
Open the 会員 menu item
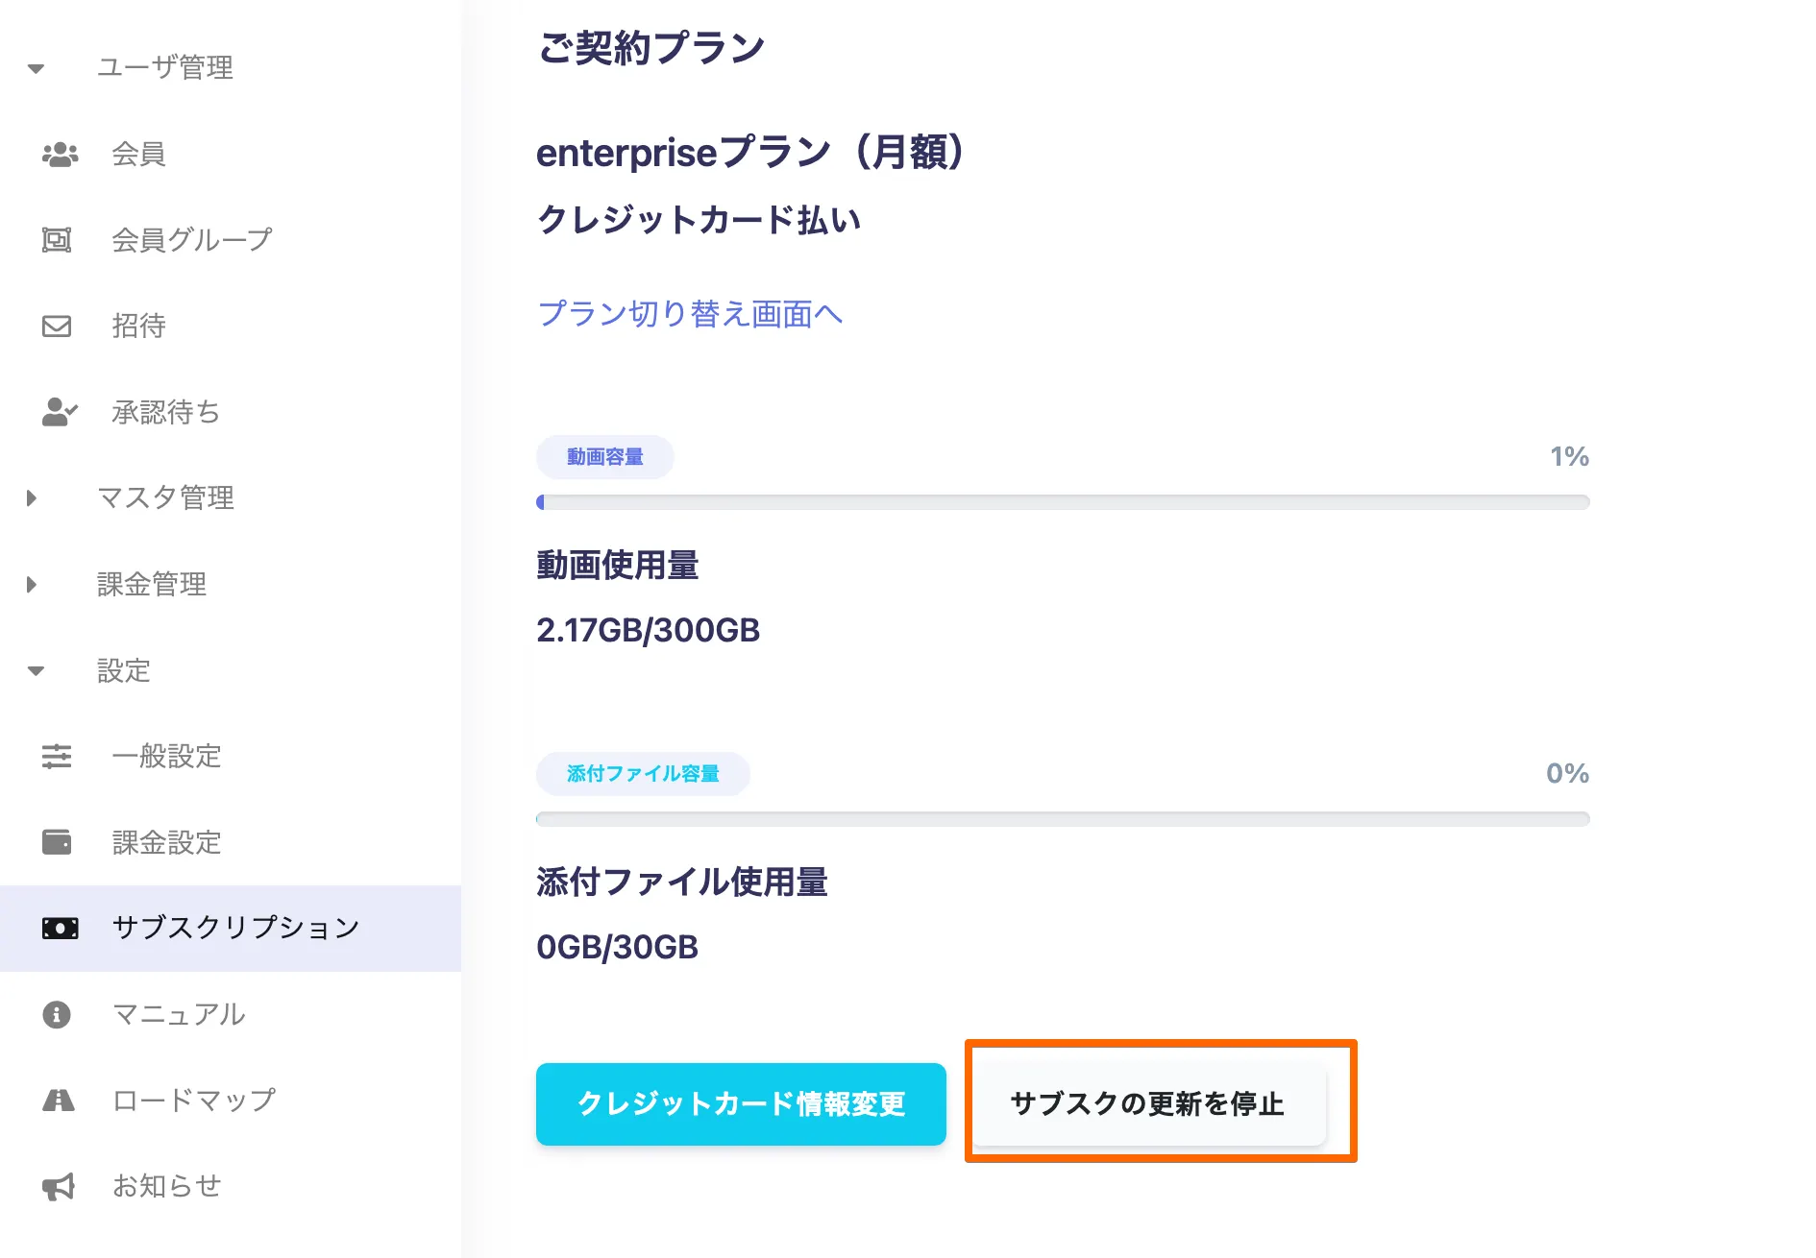[x=139, y=154]
